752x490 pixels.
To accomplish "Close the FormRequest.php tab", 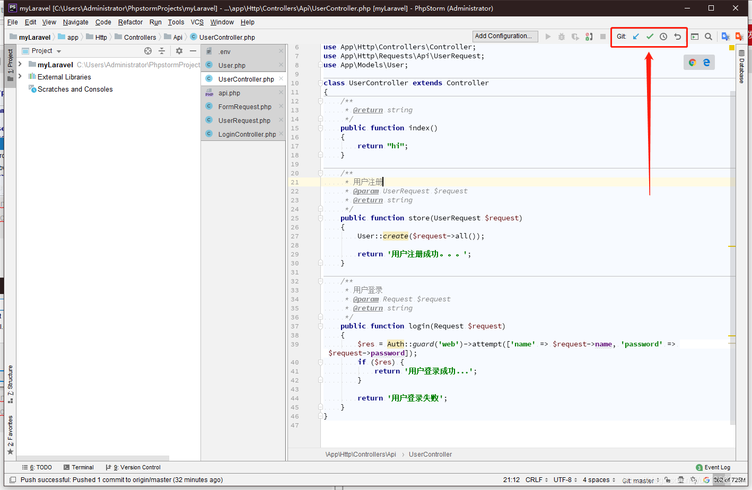I will point(281,106).
